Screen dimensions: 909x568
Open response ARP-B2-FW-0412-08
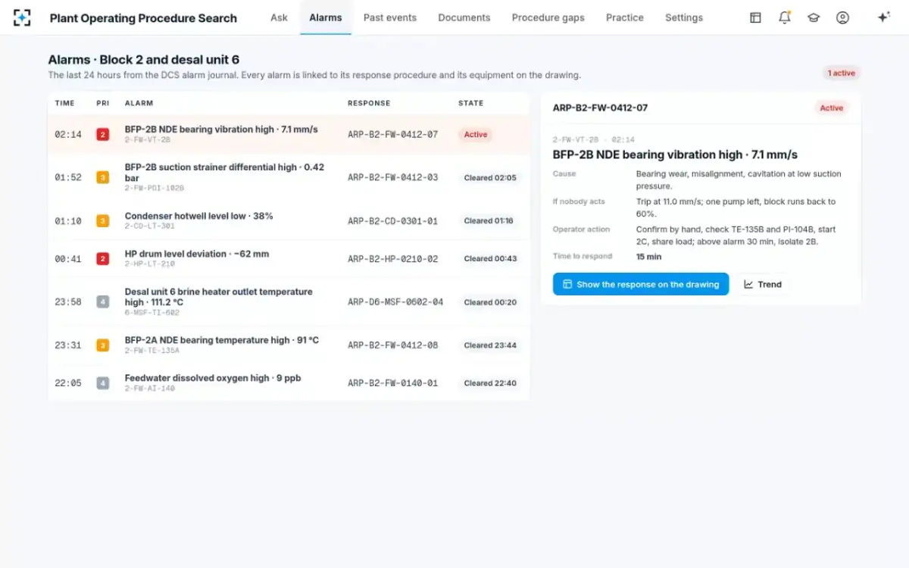click(393, 345)
